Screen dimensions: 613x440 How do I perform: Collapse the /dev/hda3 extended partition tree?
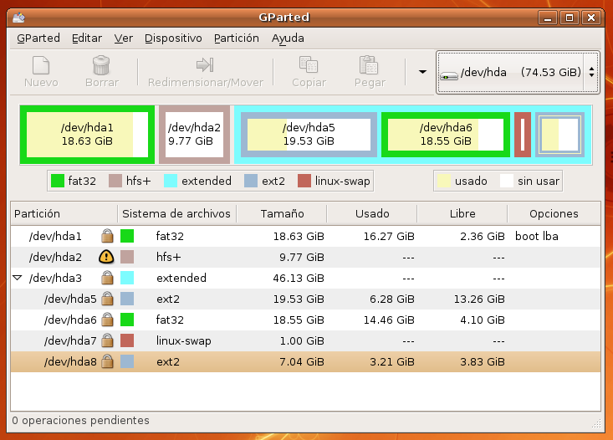point(18,278)
